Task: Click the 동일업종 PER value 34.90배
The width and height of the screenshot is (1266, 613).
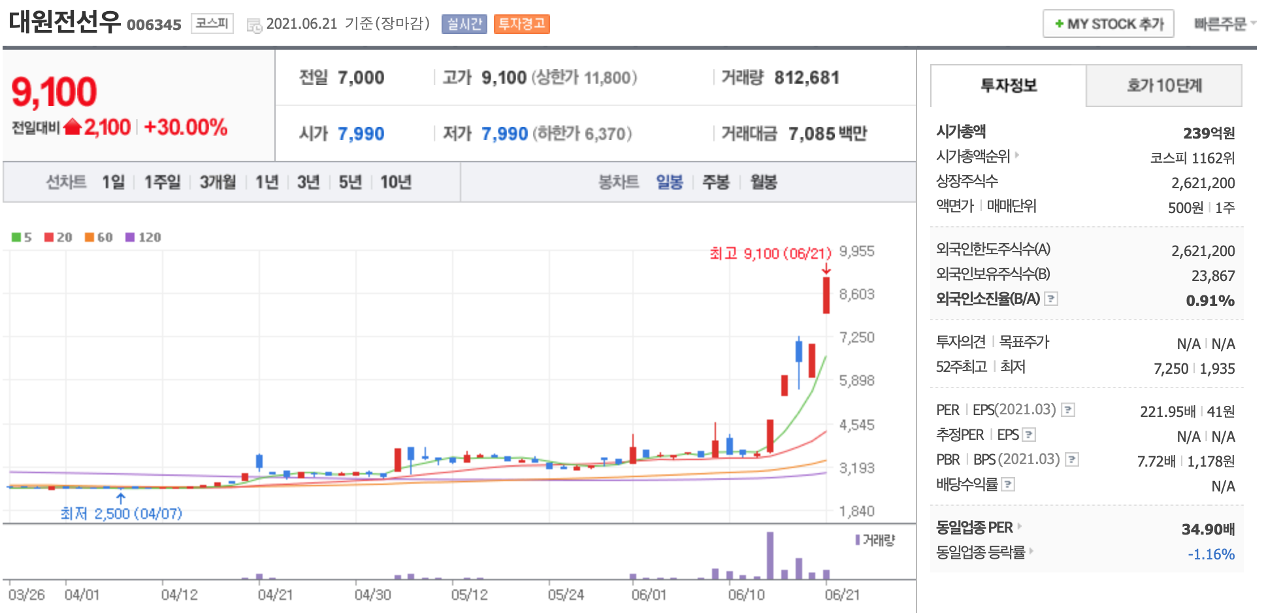Action: 1209,529
